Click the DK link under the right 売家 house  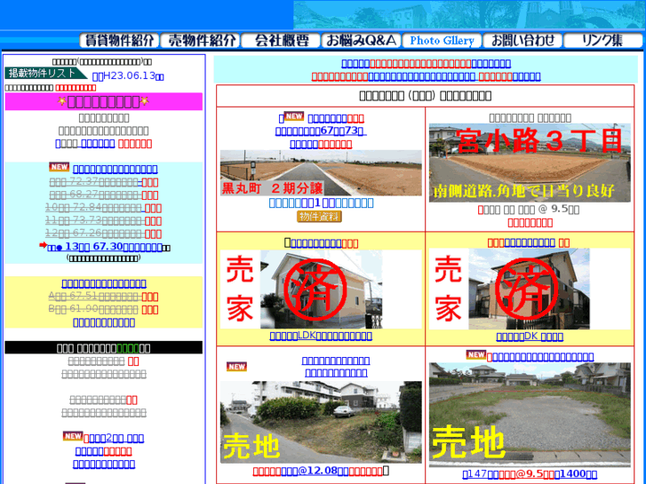(530, 336)
